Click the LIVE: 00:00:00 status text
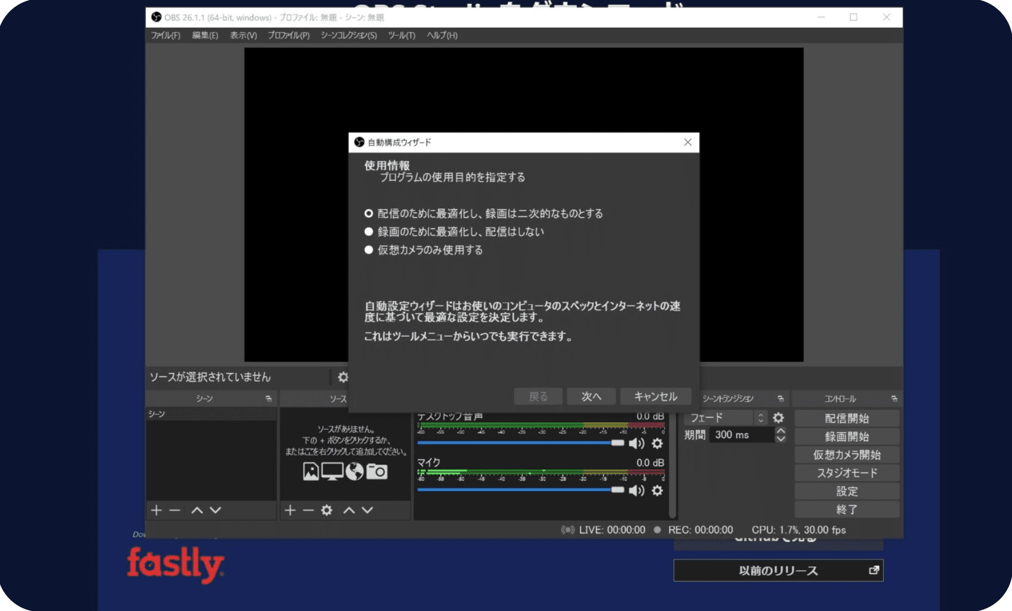Image resolution: width=1012 pixels, height=611 pixels. (x=612, y=530)
